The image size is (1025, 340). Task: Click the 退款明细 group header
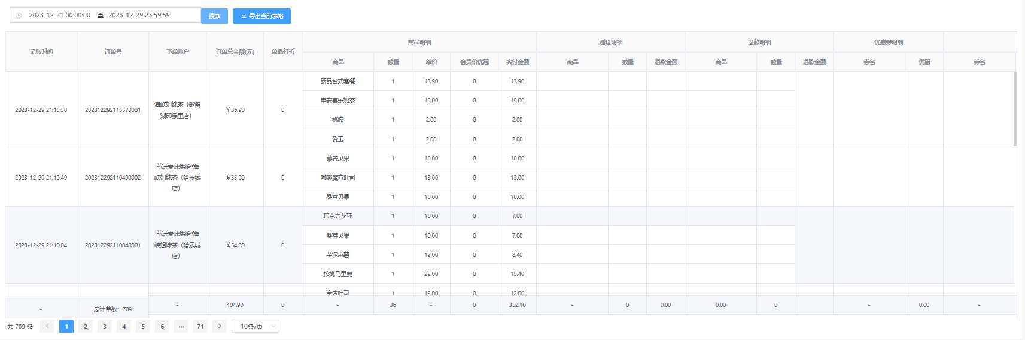coord(759,42)
